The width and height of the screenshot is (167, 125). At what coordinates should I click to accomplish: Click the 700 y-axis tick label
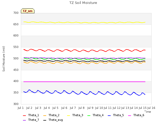[x=16, y=13]
